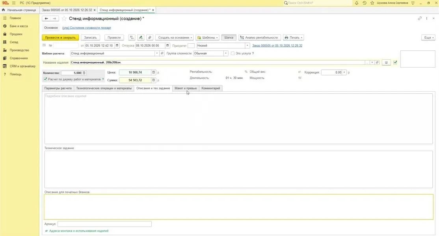Open calculator for the Количество field
Screen dimensions: 439x236
click(x=84, y=73)
